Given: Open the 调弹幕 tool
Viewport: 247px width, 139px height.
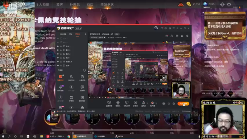Looking at the screenshot, I should [82, 88].
